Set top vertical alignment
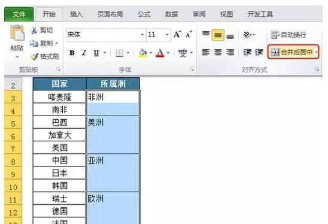 pyautogui.click(x=206, y=34)
